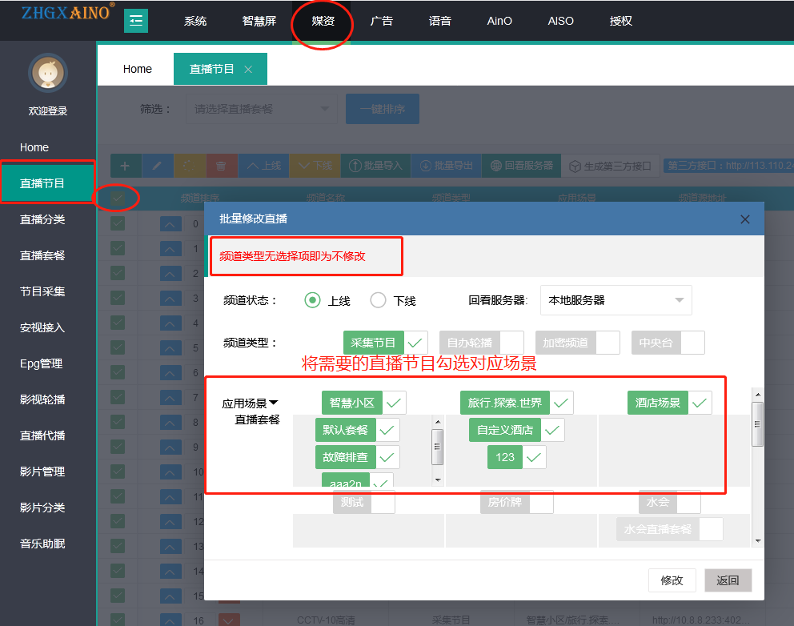Select 直播分类 in the left sidebar
794x626 pixels.
(42, 219)
